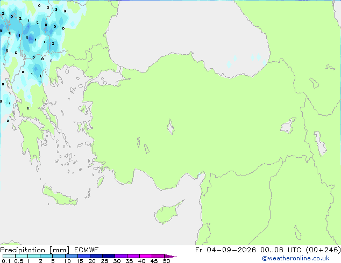Click the 1–2 mm legend color box

click(34, 256)
